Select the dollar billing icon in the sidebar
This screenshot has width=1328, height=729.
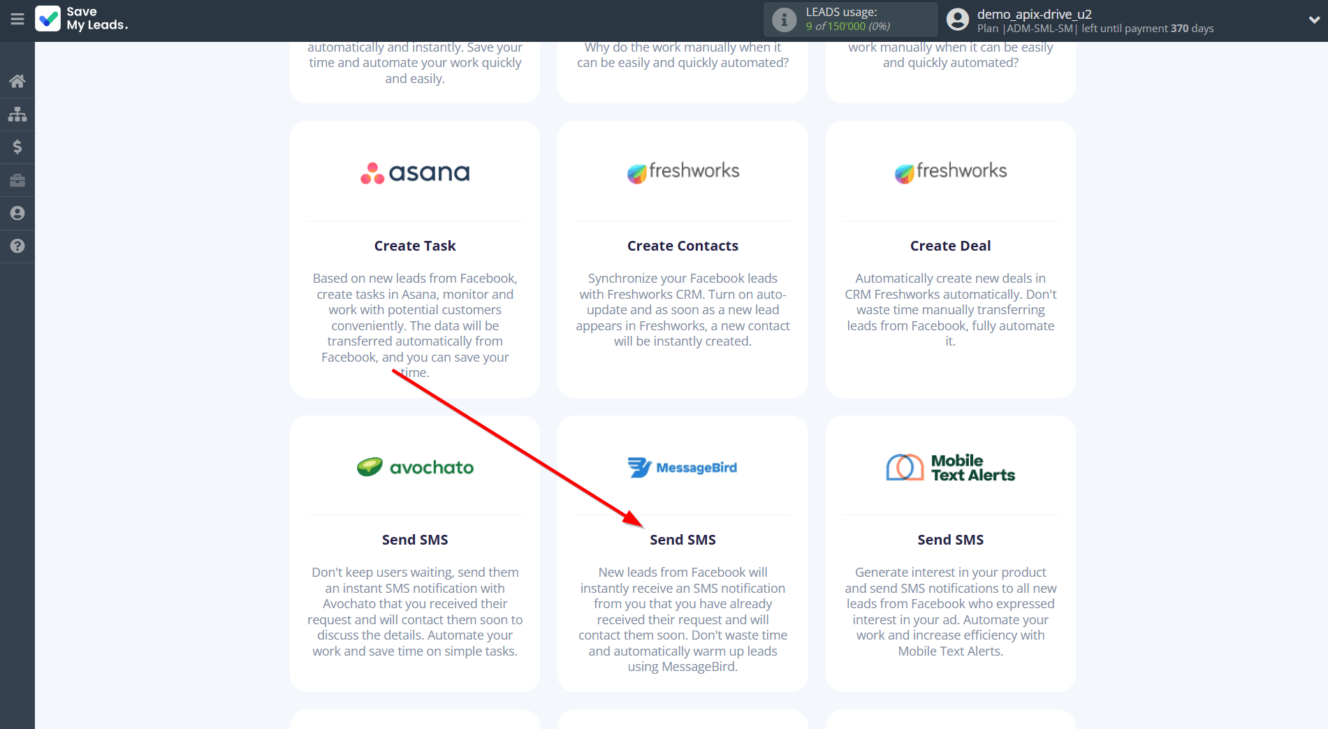(x=17, y=147)
